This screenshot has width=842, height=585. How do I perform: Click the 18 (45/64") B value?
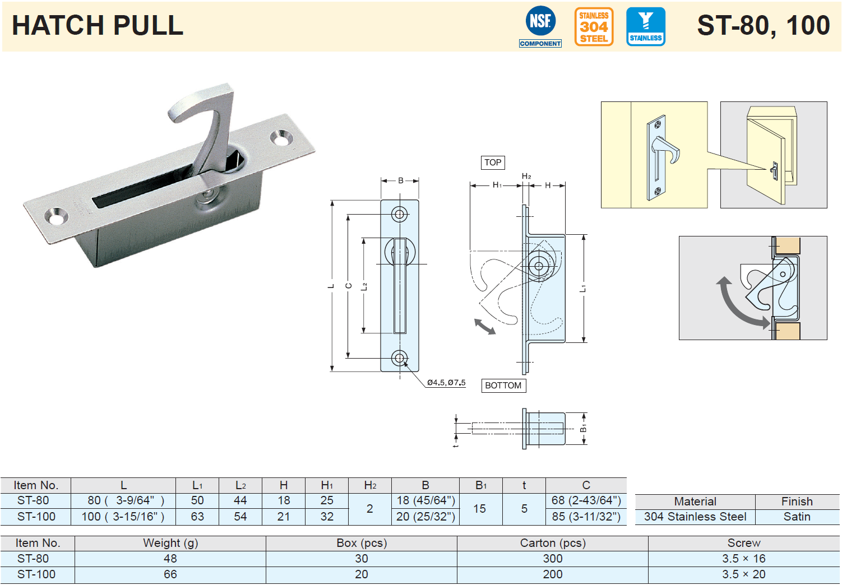(x=426, y=500)
